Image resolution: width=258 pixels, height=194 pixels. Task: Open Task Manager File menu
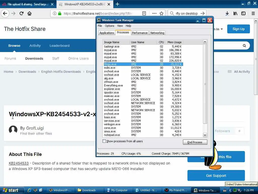100,26
